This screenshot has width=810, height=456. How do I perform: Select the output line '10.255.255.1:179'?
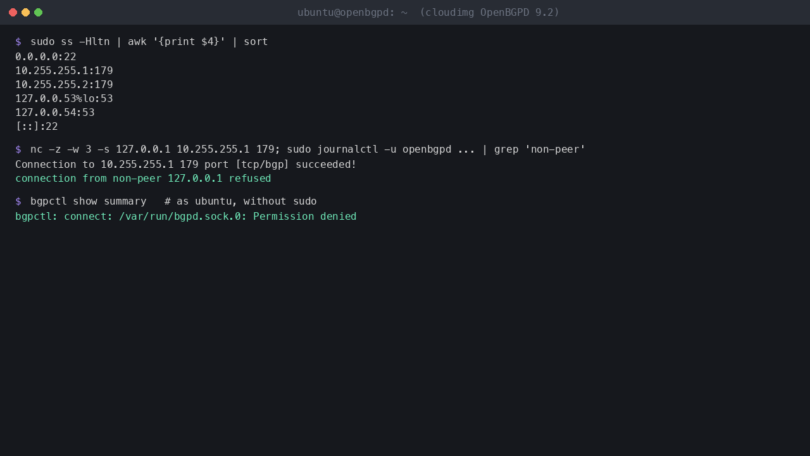(64, 71)
